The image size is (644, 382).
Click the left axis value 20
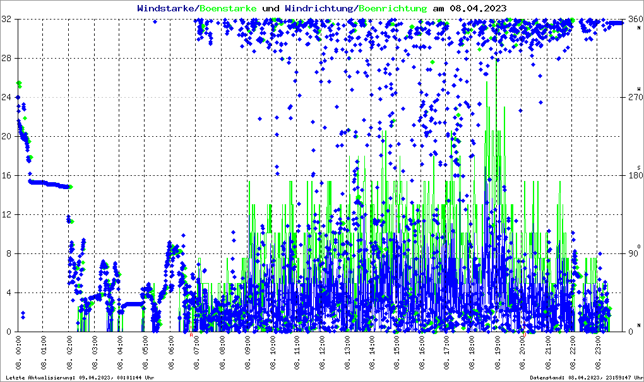point(6,137)
